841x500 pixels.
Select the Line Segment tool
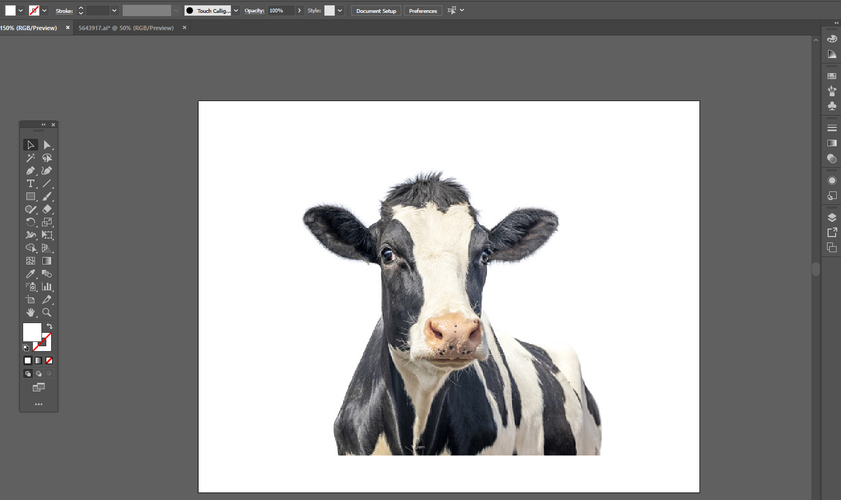pos(47,184)
